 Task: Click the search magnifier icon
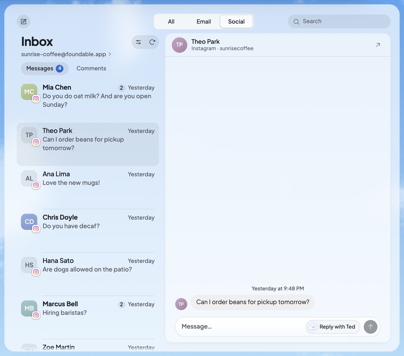(x=296, y=22)
